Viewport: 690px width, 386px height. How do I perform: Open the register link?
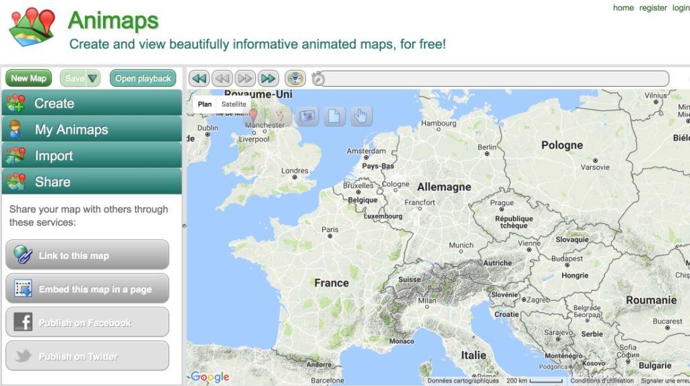click(x=653, y=8)
